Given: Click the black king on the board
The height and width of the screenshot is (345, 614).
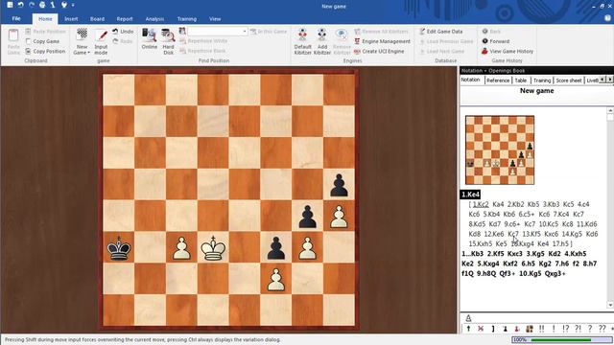Looking at the screenshot, I should [119, 248].
